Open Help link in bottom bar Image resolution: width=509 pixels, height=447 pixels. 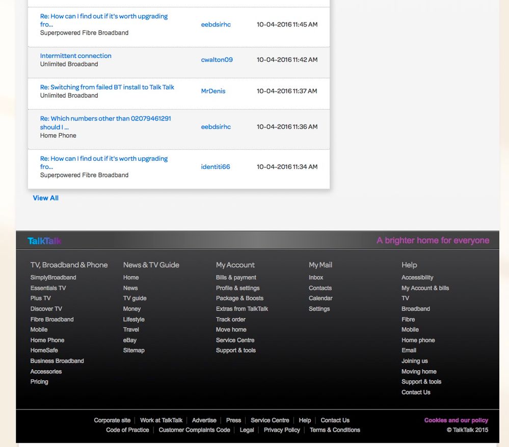click(305, 421)
